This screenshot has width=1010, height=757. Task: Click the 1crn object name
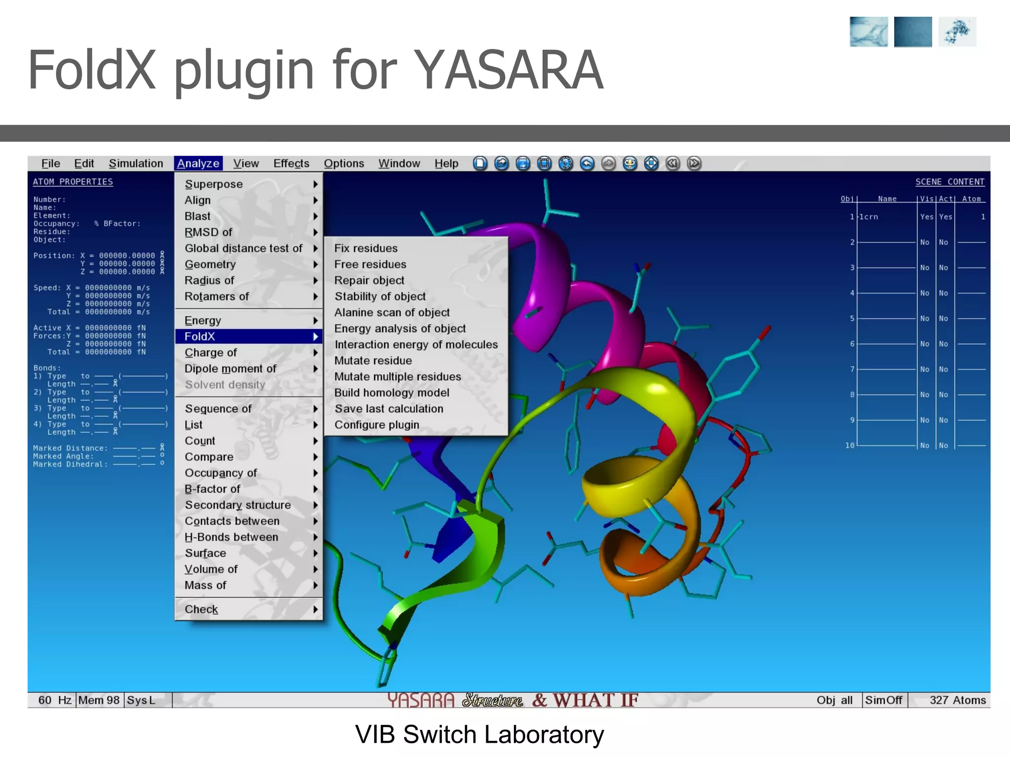click(869, 217)
